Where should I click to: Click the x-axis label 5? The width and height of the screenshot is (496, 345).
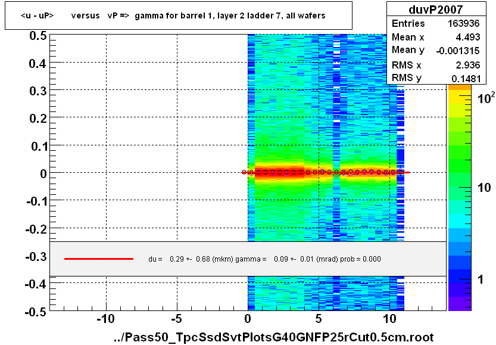[319, 319]
